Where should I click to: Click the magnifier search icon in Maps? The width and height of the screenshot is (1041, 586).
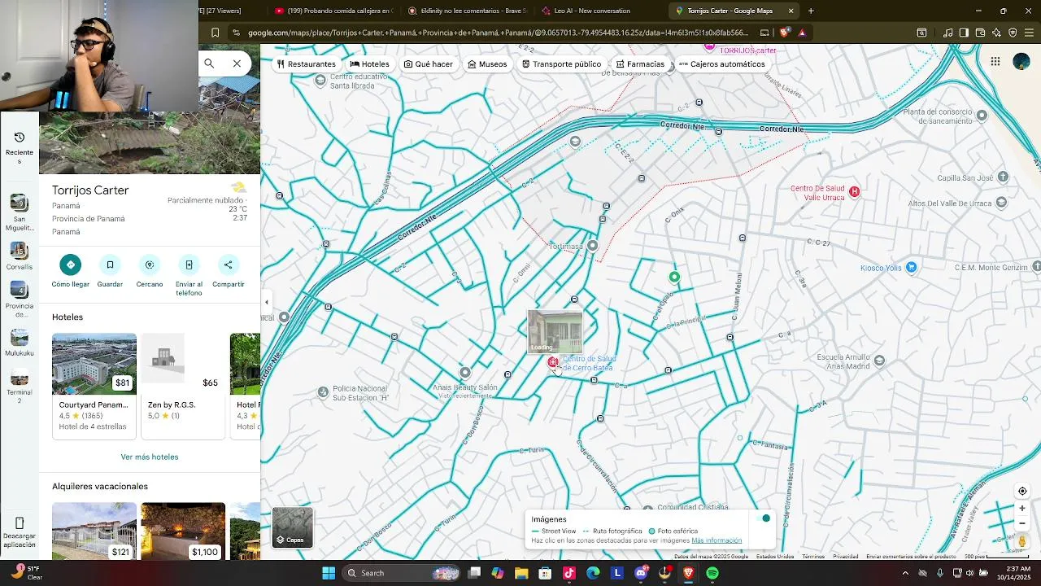coord(209,63)
